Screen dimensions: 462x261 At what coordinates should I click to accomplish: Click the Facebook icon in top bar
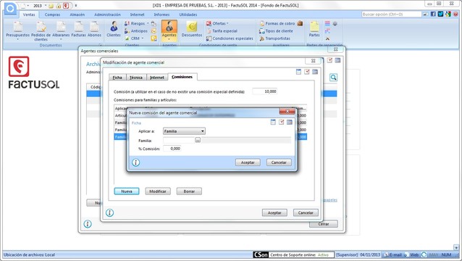433,14
